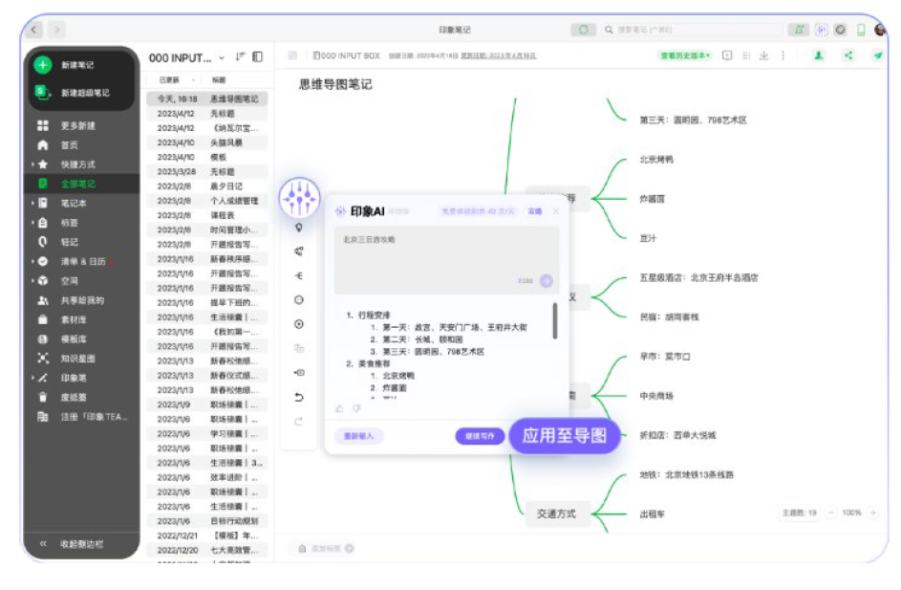Viewport: 901px width, 590px height.
Task: Click 应用至导图 apply to mind map
Action: pos(565,436)
